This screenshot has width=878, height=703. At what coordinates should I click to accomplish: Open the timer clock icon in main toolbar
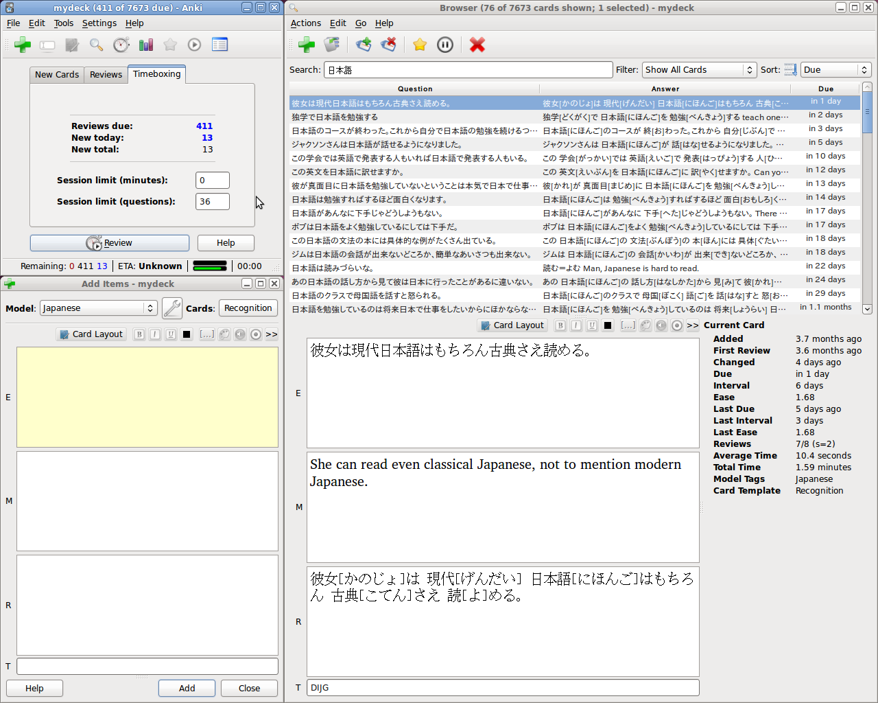coord(121,45)
